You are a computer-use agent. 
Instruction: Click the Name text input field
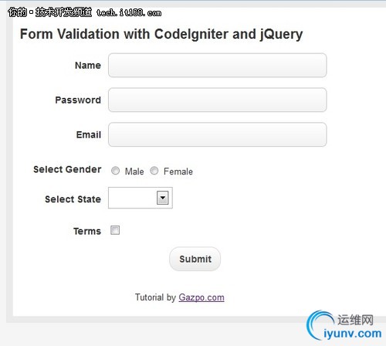218,65
